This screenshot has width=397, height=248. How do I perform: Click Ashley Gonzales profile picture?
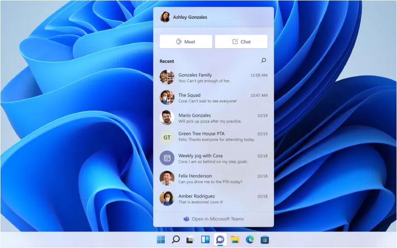[x=165, y=17]
